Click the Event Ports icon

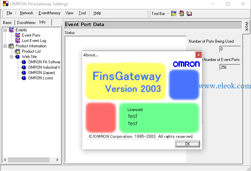(x=18, y=35)
